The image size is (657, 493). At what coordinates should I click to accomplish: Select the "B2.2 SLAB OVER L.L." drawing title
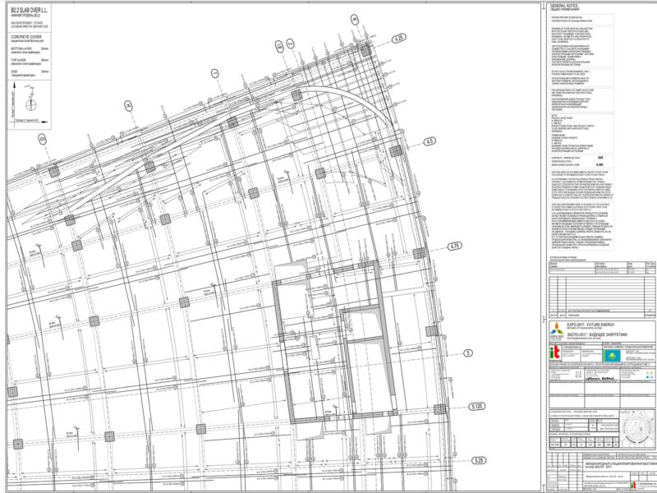[29, 10]
